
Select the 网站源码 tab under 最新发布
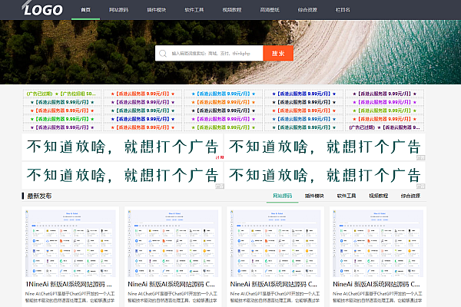282,196
